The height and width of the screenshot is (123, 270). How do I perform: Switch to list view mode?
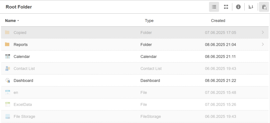(x=214, y=7)
